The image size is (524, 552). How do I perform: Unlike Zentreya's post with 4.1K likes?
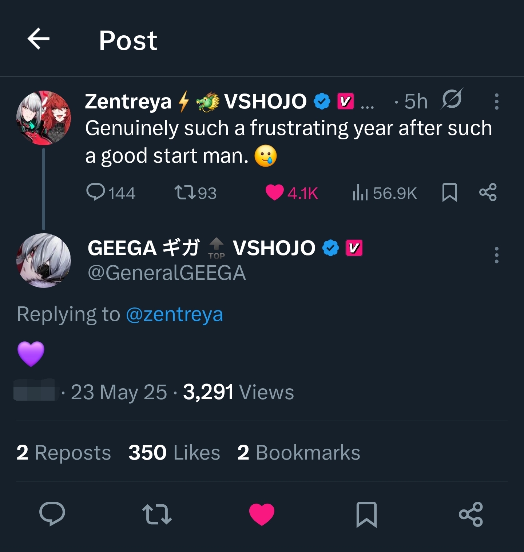(x=275, y=192)
